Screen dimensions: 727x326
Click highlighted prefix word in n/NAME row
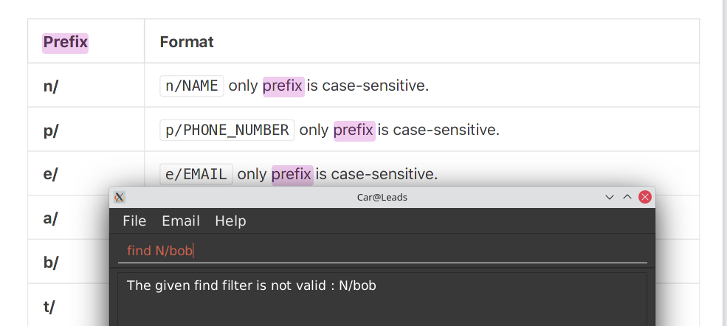pyautogui.click(x=283, y=86)
